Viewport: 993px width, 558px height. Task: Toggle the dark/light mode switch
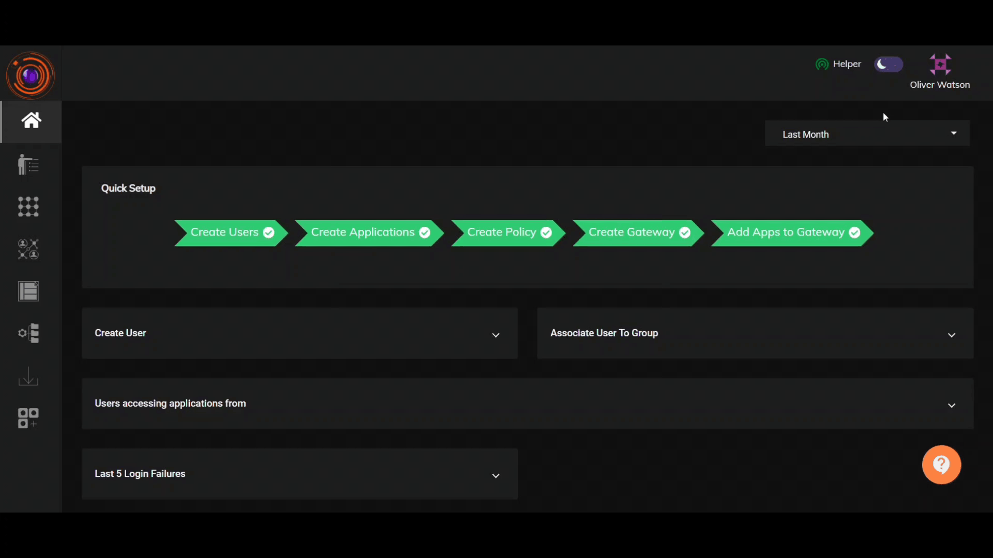[889, 64]
